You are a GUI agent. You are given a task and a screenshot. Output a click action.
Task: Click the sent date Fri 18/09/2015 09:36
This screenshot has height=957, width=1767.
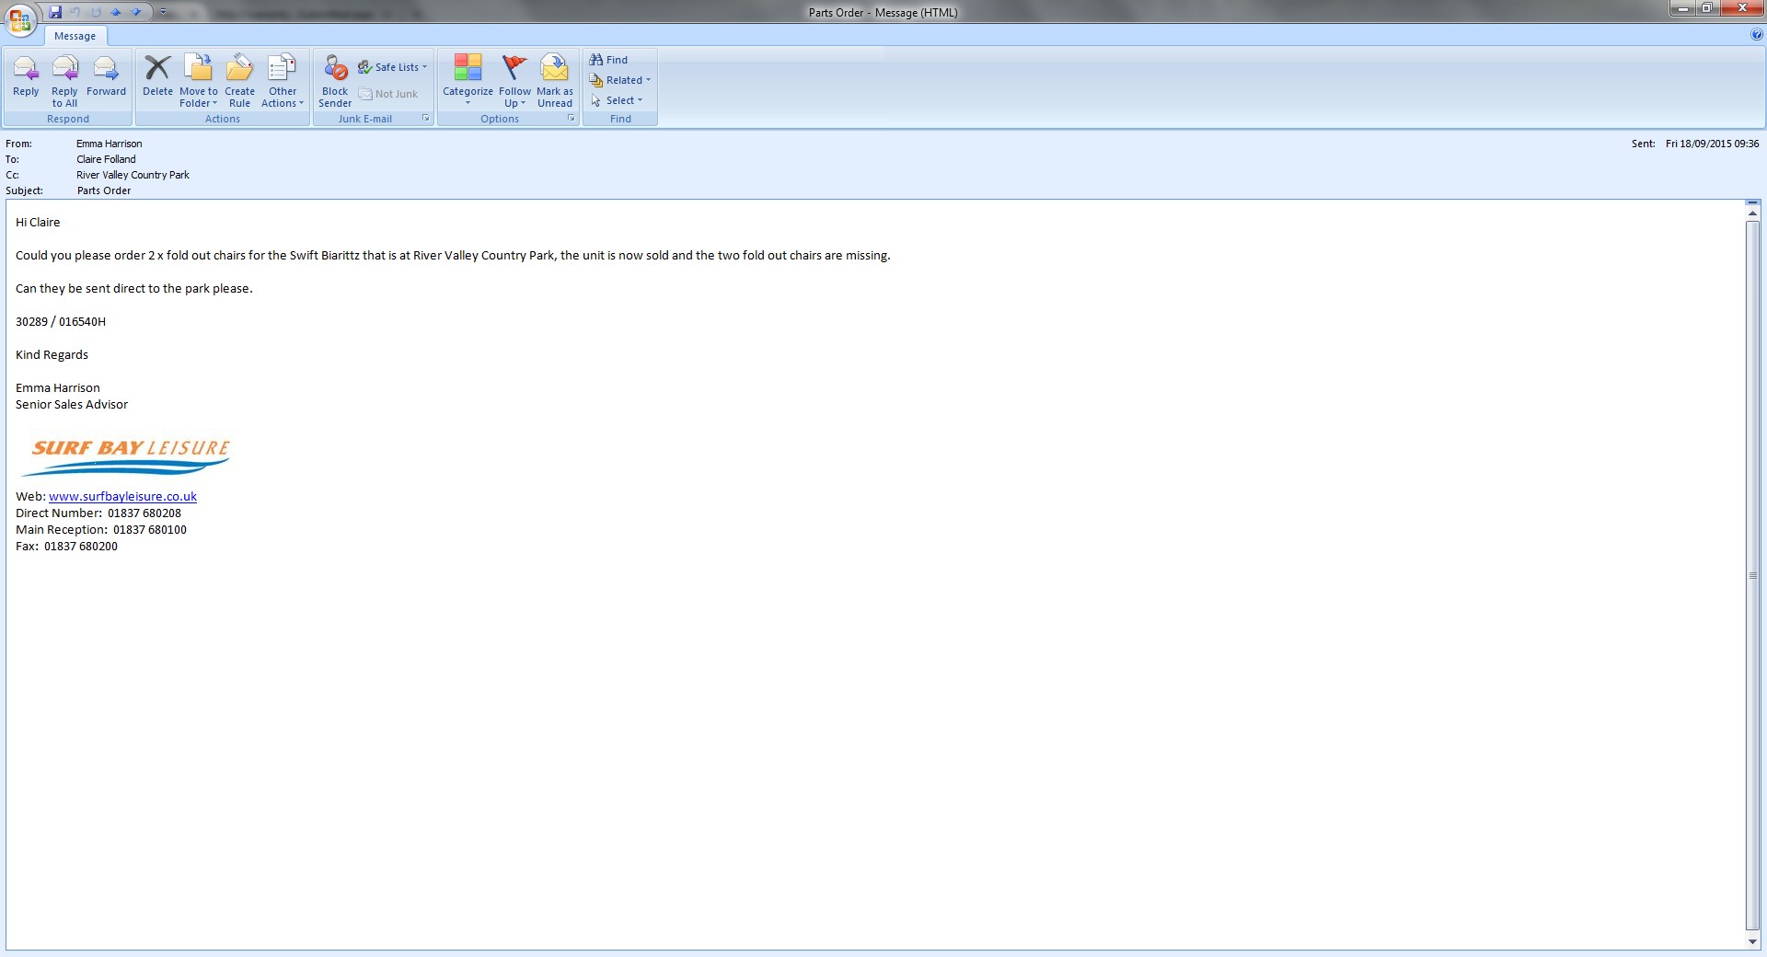(x=1712, y=144)
